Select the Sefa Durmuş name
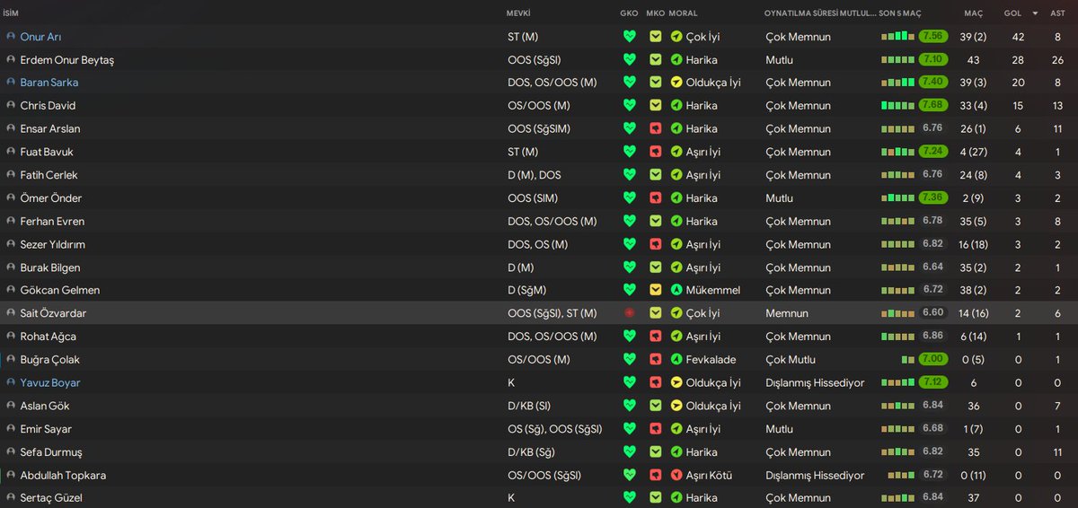The height and width of the screenshot is (508, 1078). tap(51, 452)
